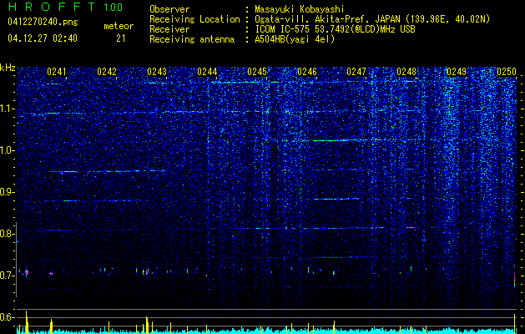Click the 0249 time marker
This screenshot has height=334, width=525.
click(457, 72)
